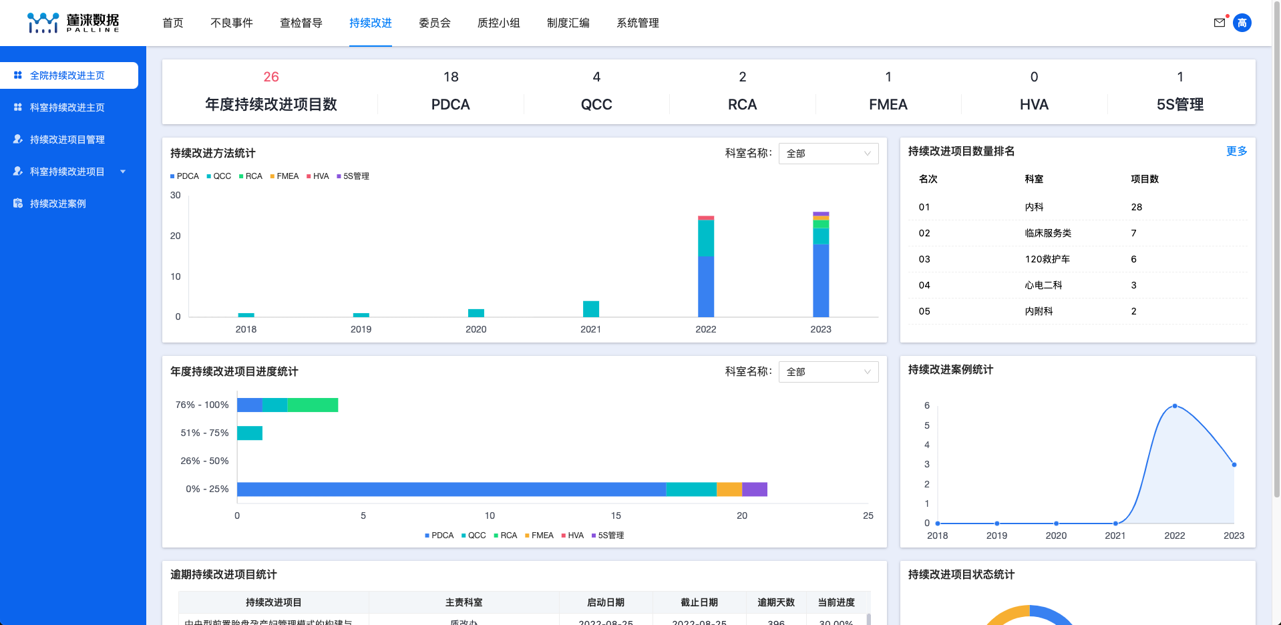Click the 持续改进案例 sidebar icon
Image resolution: width=1281 pixels, height=625 pixels.
coord(18,204)
